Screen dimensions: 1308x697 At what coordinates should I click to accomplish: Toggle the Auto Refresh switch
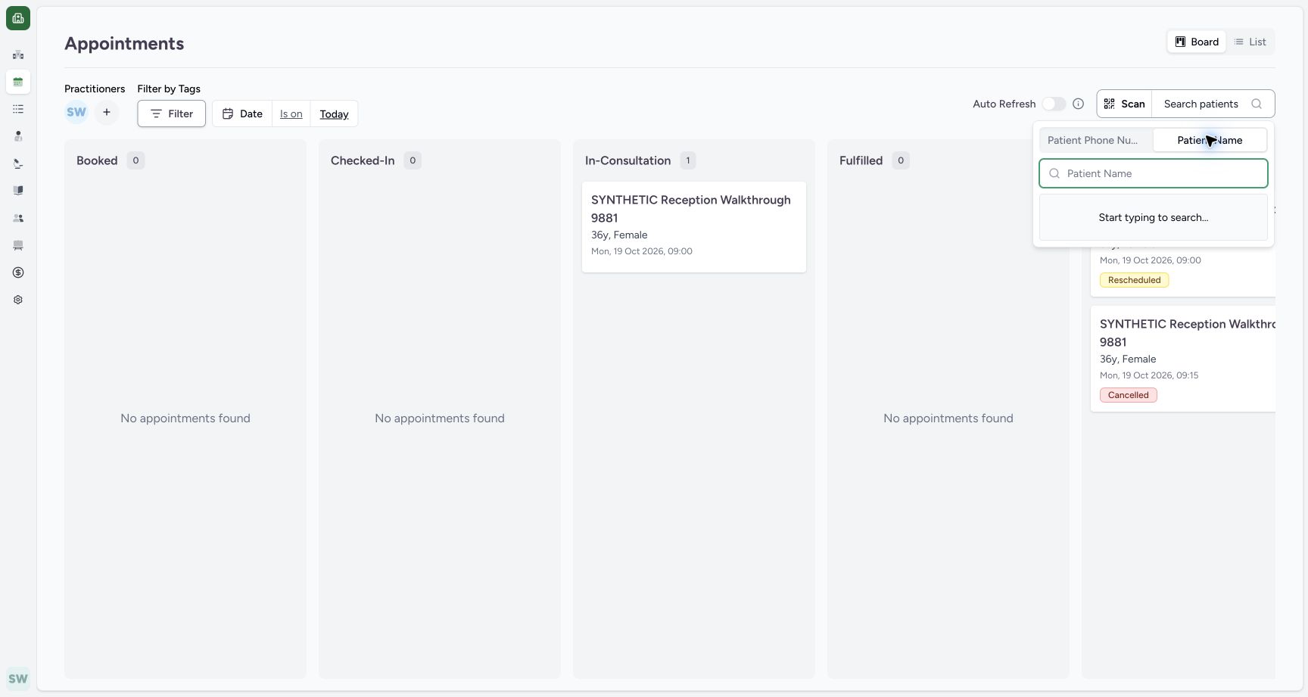1054,104
